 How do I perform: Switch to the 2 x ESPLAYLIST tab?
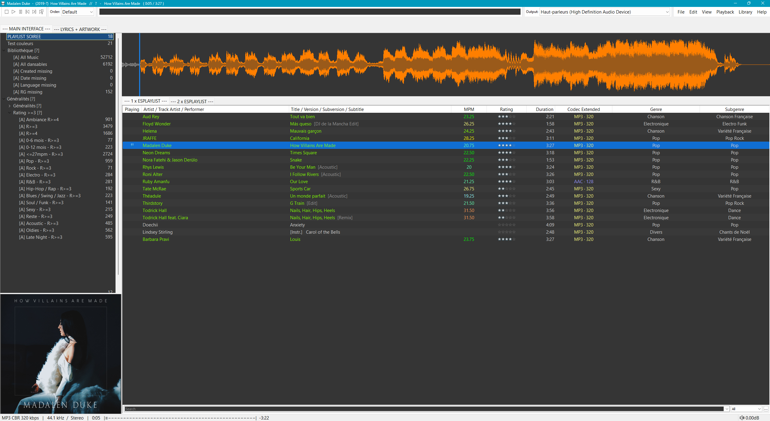pyautogui.click(x=192, y=101)
